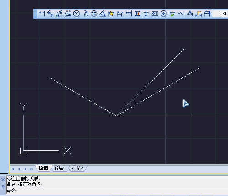
Task: Click the Inspection dimension icon
Action: point(172,14)
